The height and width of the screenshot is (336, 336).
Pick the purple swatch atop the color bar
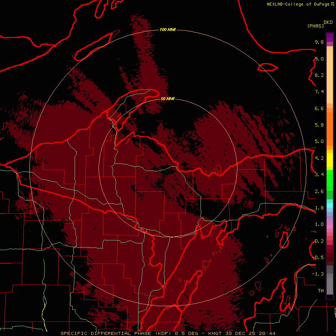point(330,37)
